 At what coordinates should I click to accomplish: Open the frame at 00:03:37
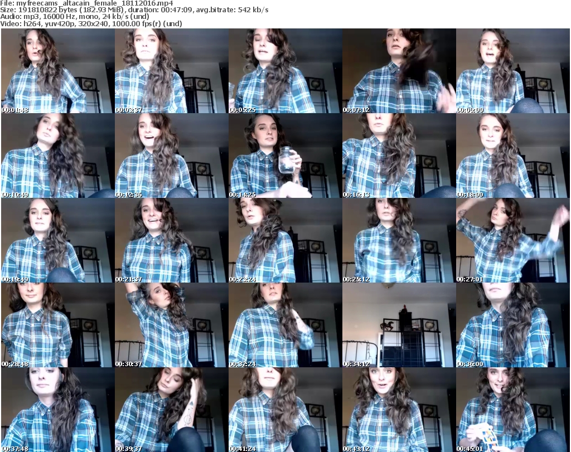click(172, 71)
